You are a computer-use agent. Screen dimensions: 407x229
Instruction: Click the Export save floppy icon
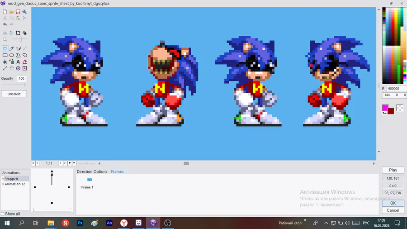pyautogui.click(x=18, y=12)
